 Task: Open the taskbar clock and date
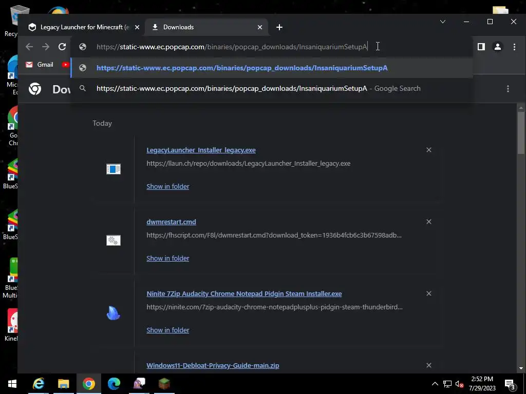[x=482, y=384]
